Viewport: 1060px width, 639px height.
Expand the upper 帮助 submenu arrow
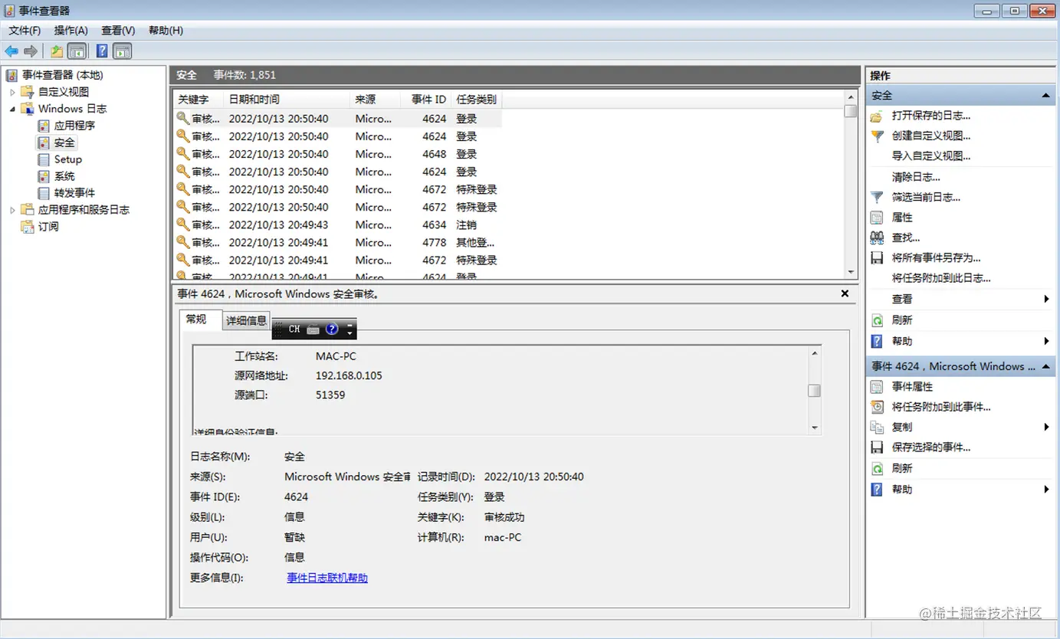click(x=1046, y=341)
